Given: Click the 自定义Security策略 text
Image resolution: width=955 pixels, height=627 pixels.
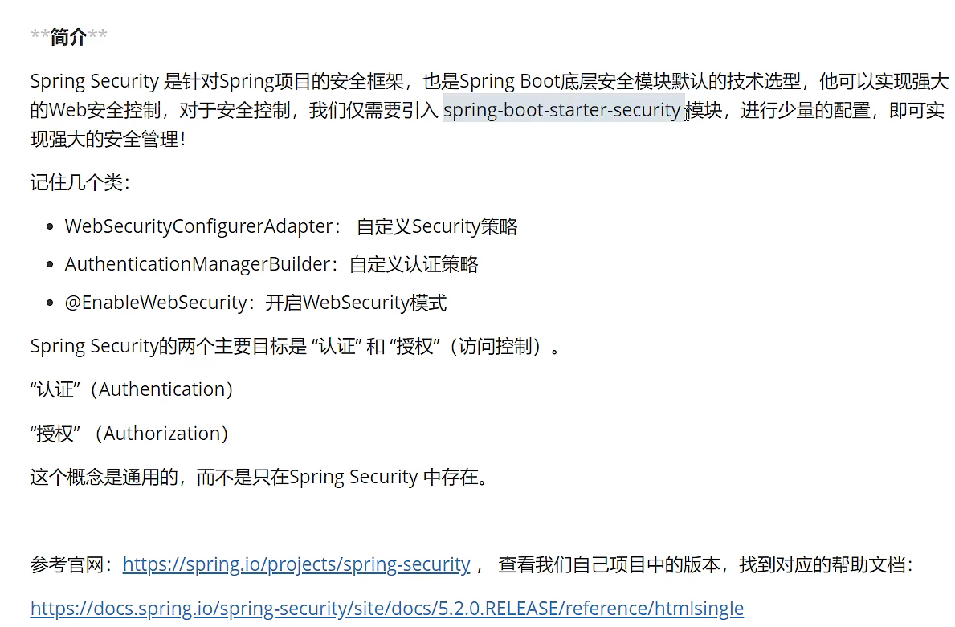Looking at the screenshot, I should [x=437, y=226].
